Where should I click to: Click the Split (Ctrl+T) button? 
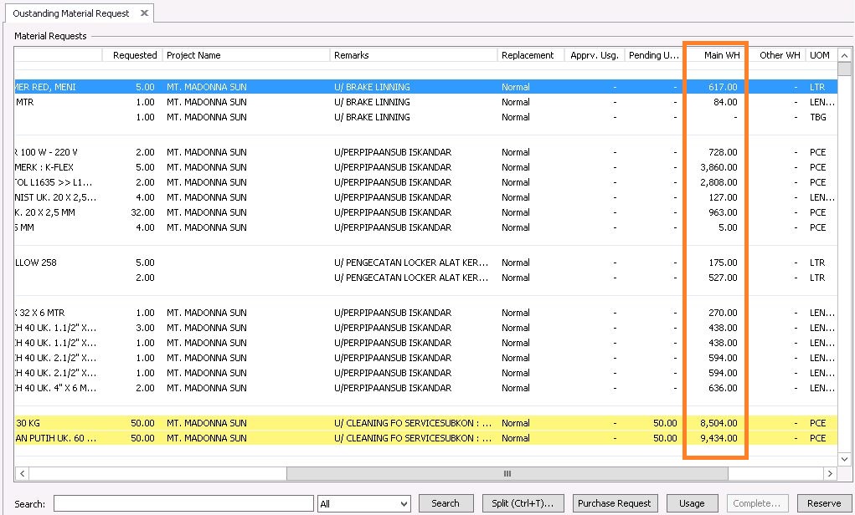[x=524, y=503]
